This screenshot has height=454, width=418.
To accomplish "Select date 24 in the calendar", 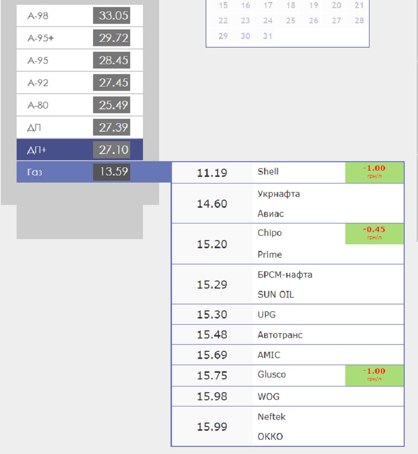I will pyautogui.click(x=268, y=20).
